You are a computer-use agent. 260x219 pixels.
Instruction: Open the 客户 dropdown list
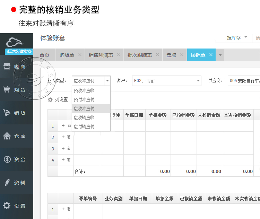pyautogui.click(x=198, y=81)
